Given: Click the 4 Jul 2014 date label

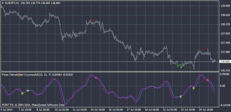Looking at the screenshot, I should [x=7, y=109].
